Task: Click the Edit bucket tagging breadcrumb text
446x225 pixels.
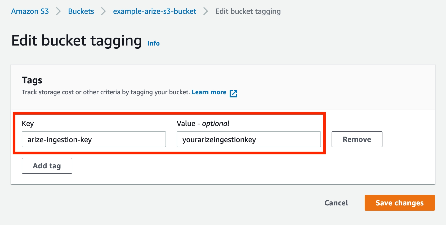Action: (x=248, y=11)
